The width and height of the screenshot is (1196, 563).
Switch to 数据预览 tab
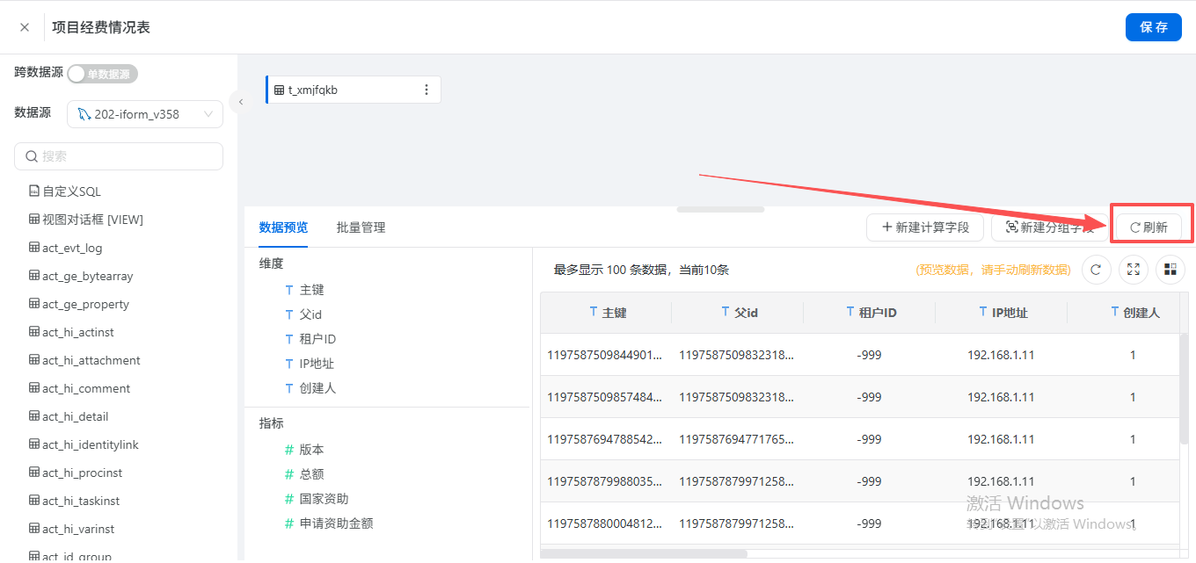click(x=283, y=227)
